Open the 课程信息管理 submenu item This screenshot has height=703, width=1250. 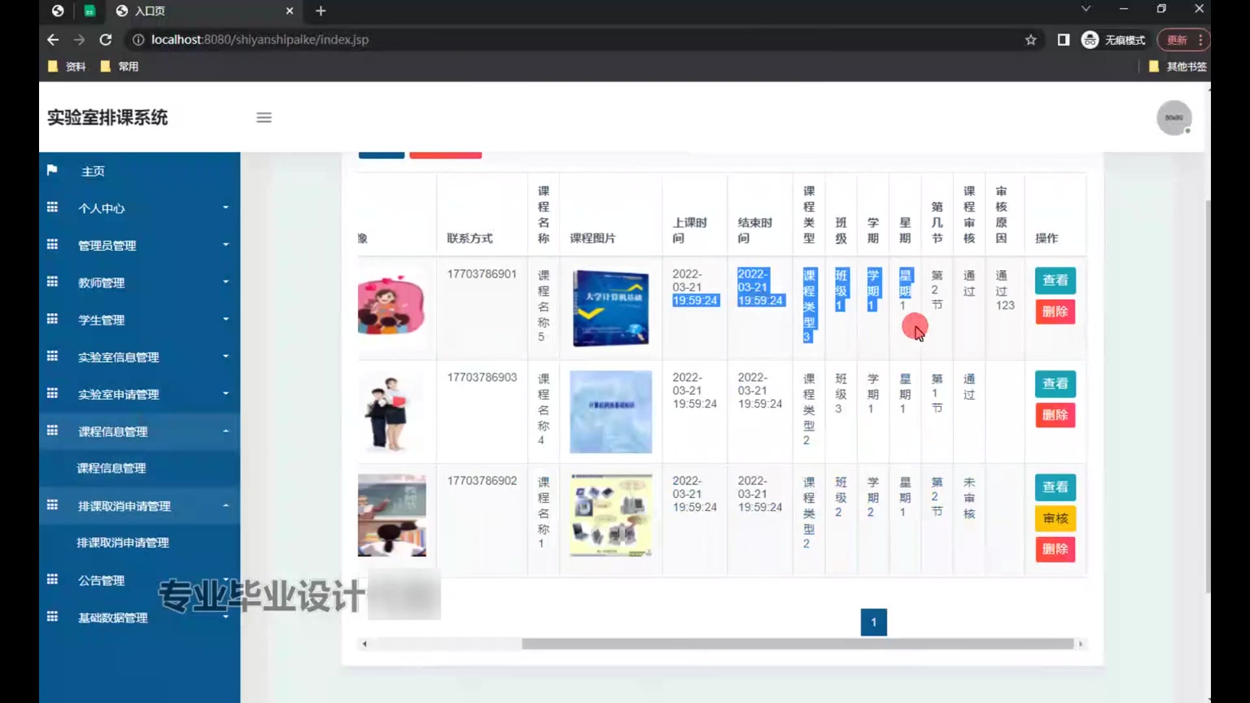[111, 468]
